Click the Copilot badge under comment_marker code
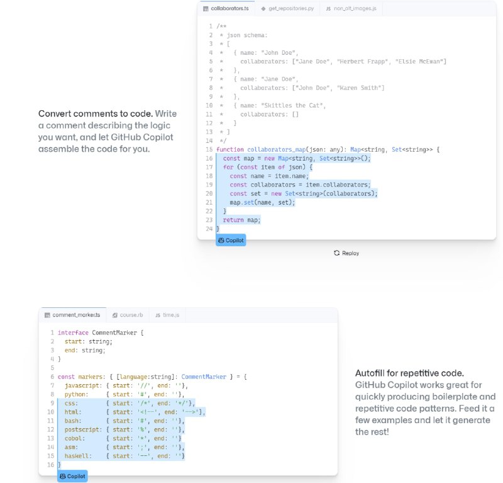Screen dimensions: 503x483 pyautogui.click(x=72, y=476)
